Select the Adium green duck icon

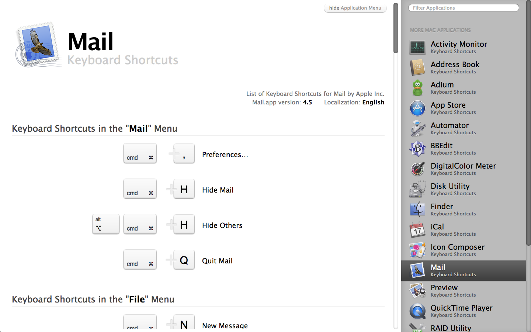(x=417, y=88)
